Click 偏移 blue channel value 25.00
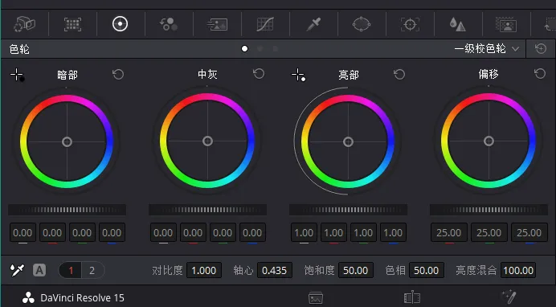Viewport: 556px width, 307px height. (529, 232)
